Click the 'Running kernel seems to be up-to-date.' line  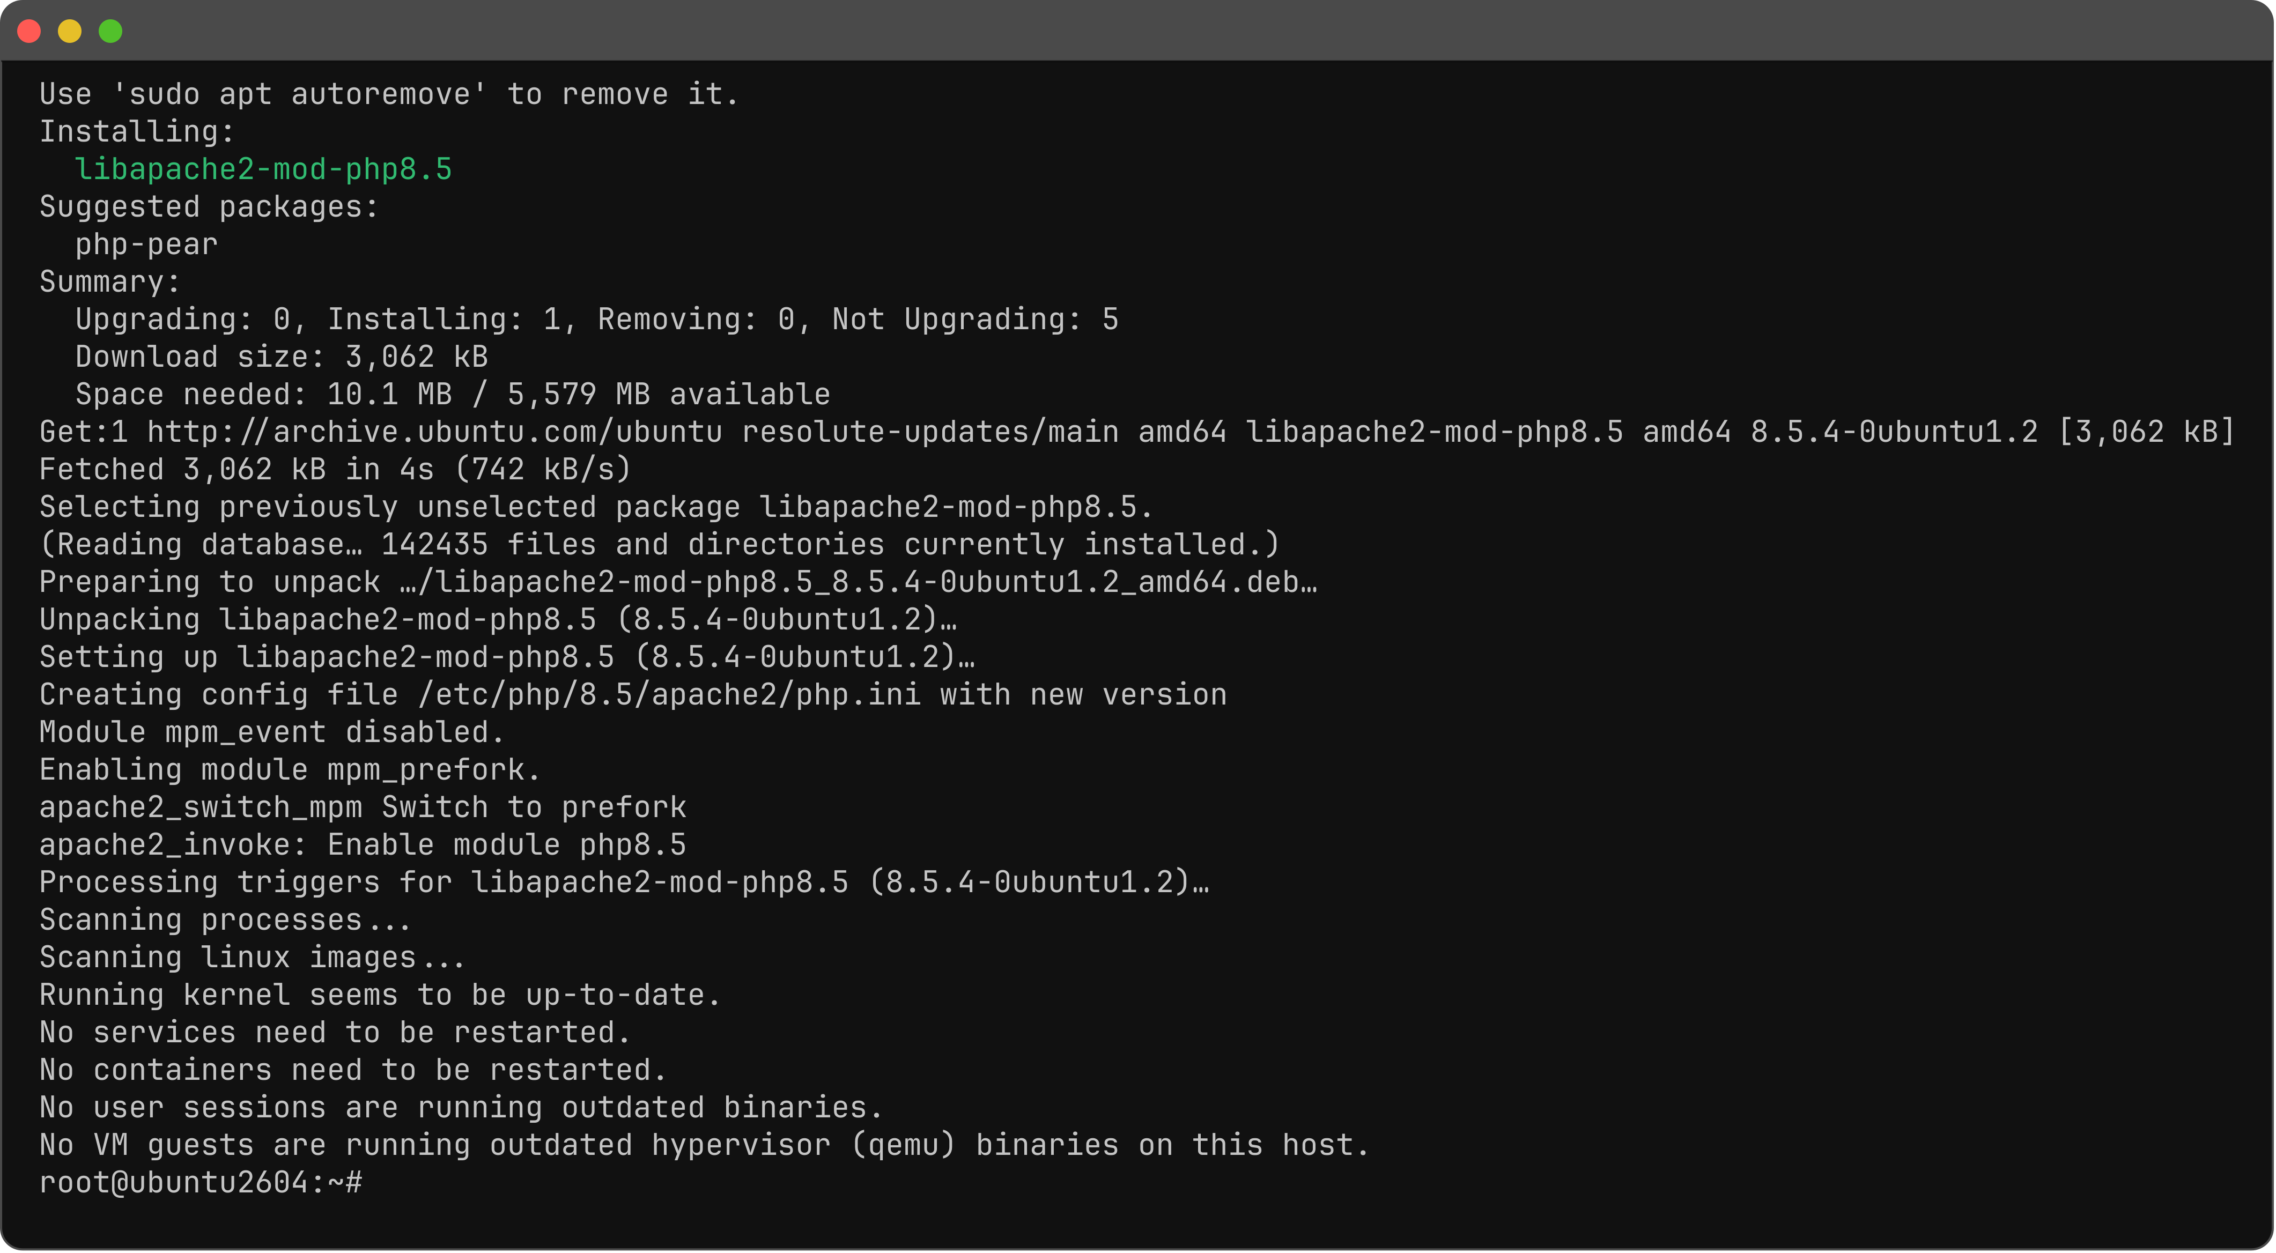380,995
